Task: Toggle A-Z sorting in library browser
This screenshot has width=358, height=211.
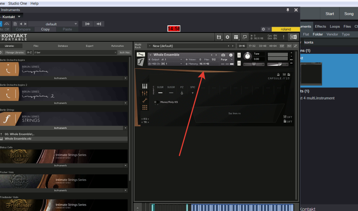Action: click(30, 52)
